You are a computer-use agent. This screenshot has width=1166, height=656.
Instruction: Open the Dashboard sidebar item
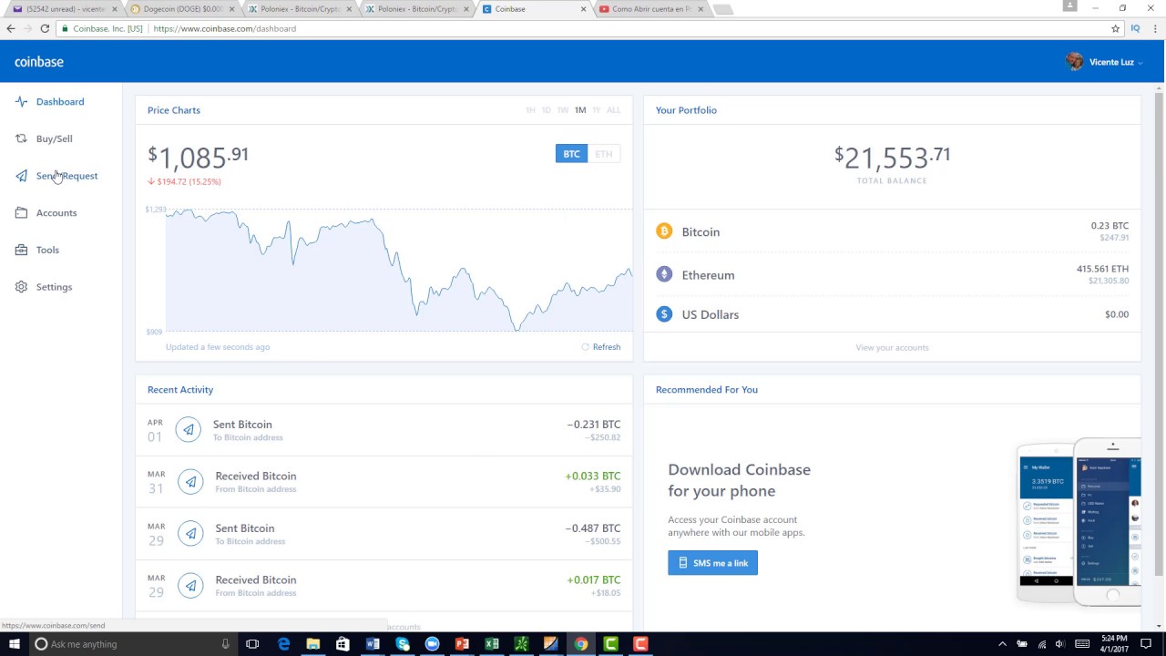pos(60,101)
